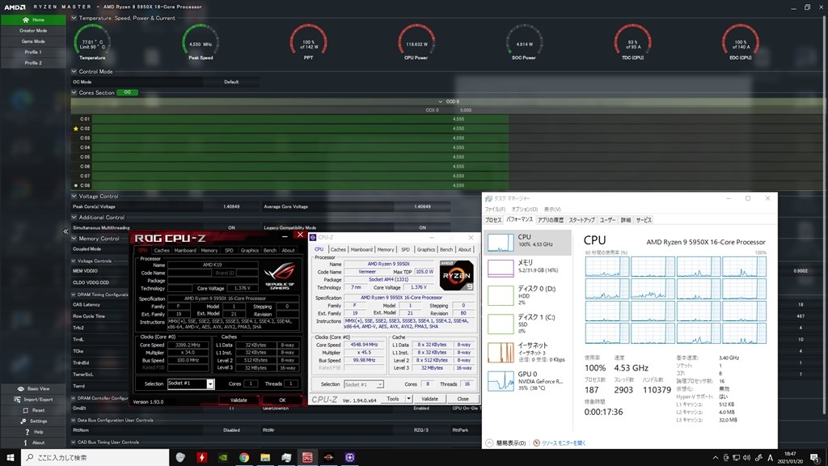Open File Explorer from the taskbar
The width and height of the screenshot is (828, 466).
[x=265, y=458]
